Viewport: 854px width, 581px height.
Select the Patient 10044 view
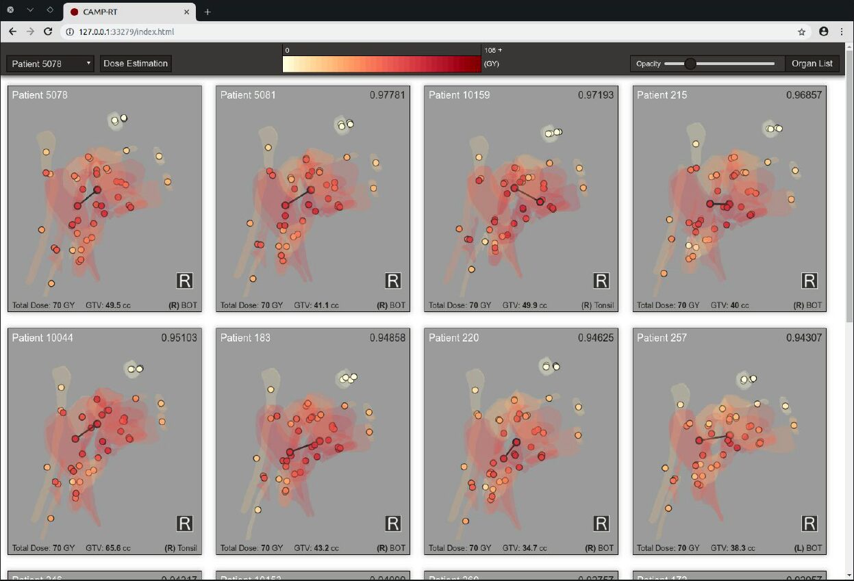pyautogui.click(x=105, y=441)
